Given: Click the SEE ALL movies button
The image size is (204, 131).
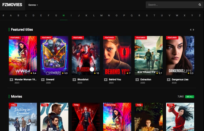Looking at the screenshot, I should pyautogui.click(x=189, y=97).
